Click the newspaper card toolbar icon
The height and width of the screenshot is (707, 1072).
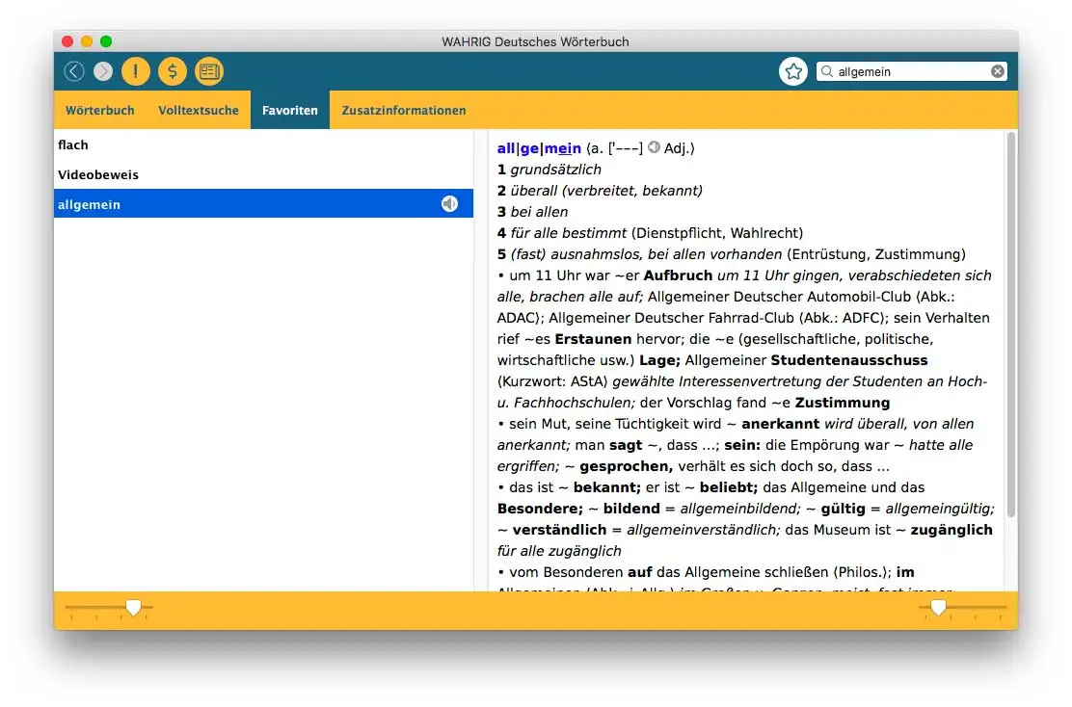click(x=209, y=70)
